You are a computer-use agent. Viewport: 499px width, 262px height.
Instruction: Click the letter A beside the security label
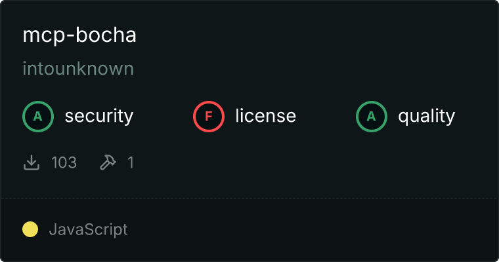[x=38, y=117]
